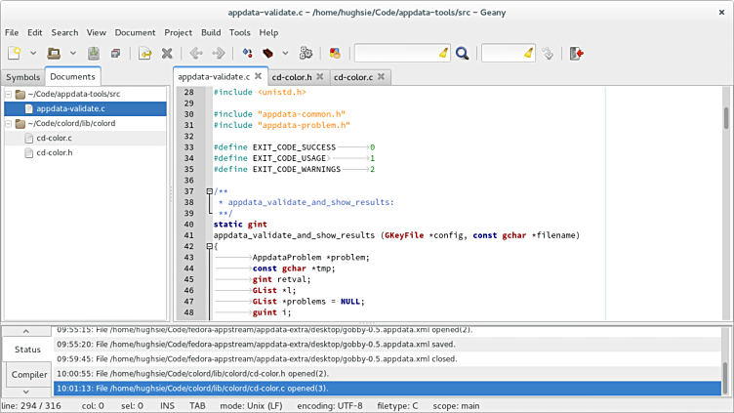Reload the current file from disk
734x413 pixels.
click(x=144, y=53)
